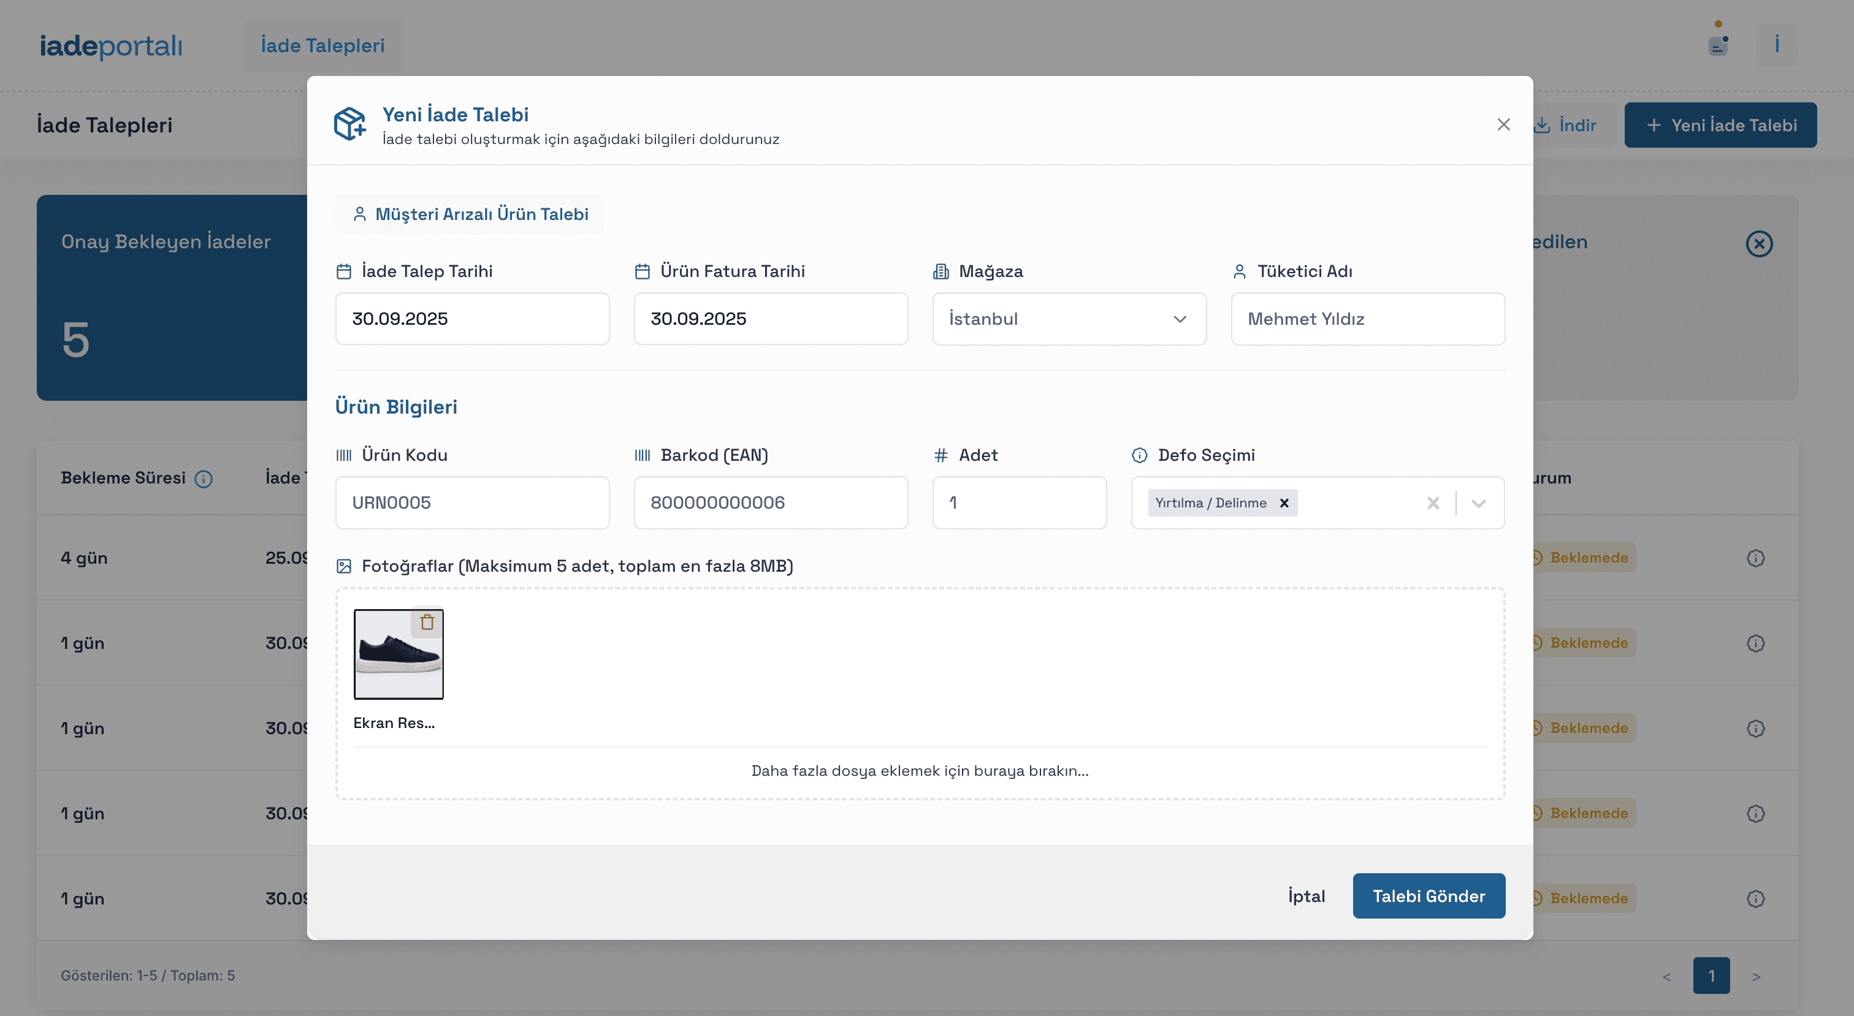This screenshot has width=1854, height=1016.
Task: Click the İade Talep Tarihi date field
Action: click(x=472, y=319)
